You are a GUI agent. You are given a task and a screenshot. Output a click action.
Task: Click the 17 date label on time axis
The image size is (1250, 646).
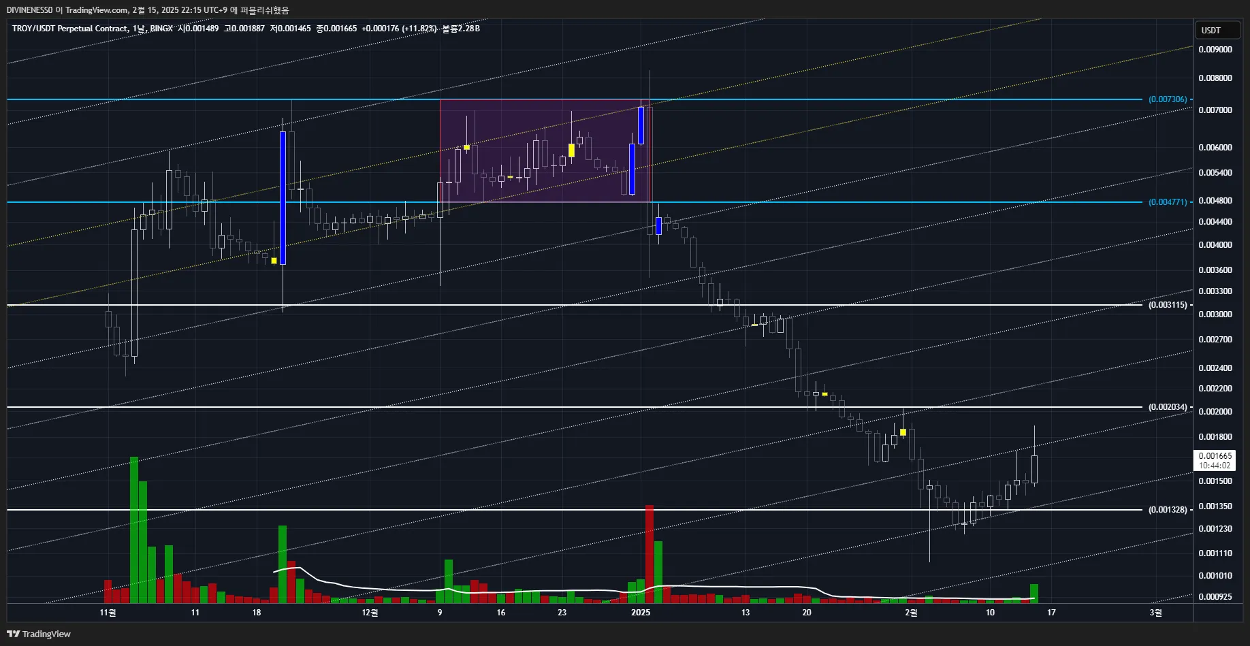click(x=1051, y=613)
